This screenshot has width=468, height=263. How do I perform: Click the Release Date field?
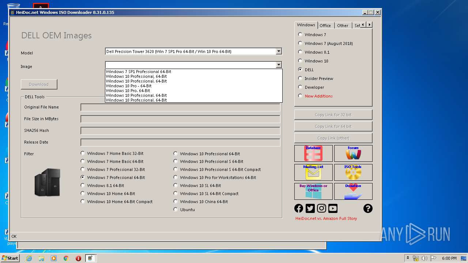coord(180,142)
